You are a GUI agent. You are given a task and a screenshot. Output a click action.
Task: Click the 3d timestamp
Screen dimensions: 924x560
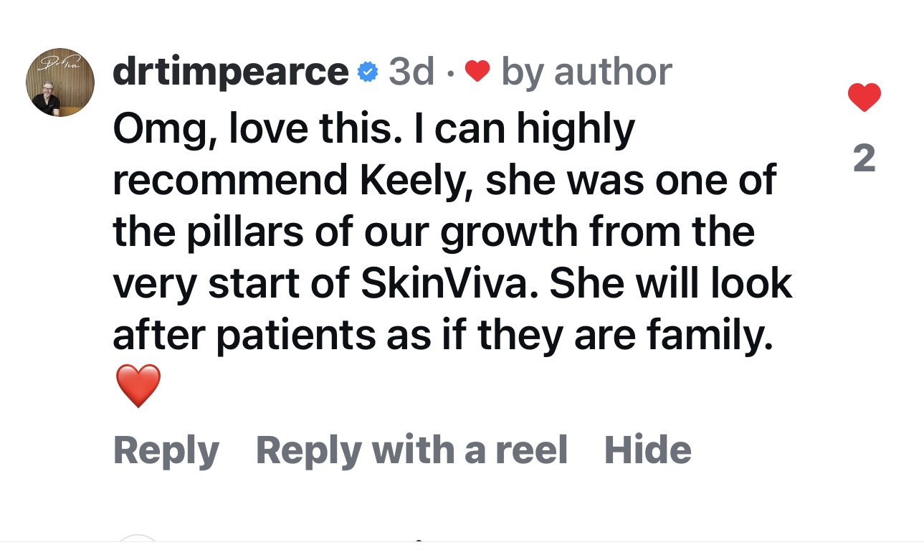pyautogui.click(x=411, y=71)
